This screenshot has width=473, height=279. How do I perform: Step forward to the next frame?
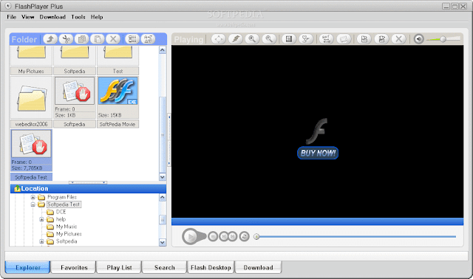(233, 236)
